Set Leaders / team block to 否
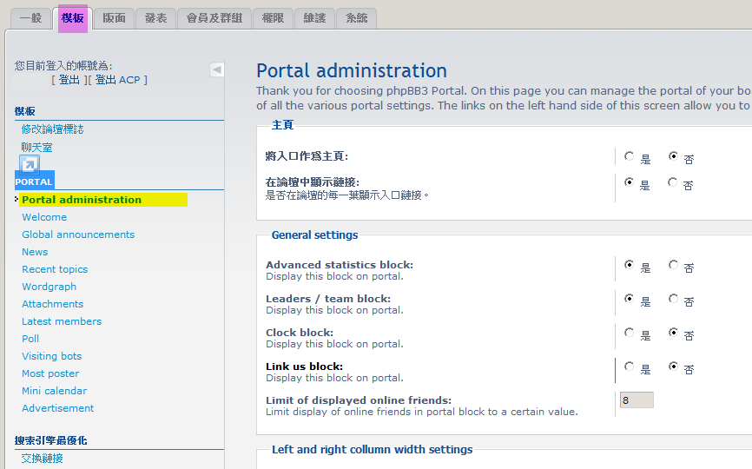Viewport: 752px width, 469px height. [x=673, y=300]
